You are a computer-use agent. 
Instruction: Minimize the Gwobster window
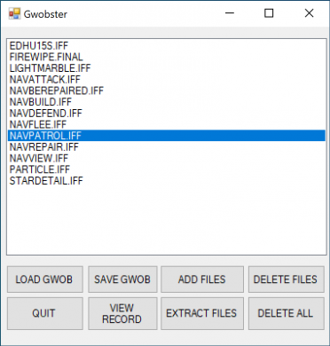(x=230, y=13)
